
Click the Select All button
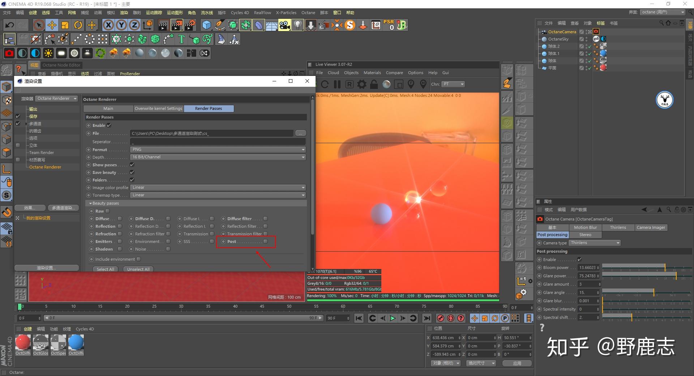pos(105,269)
